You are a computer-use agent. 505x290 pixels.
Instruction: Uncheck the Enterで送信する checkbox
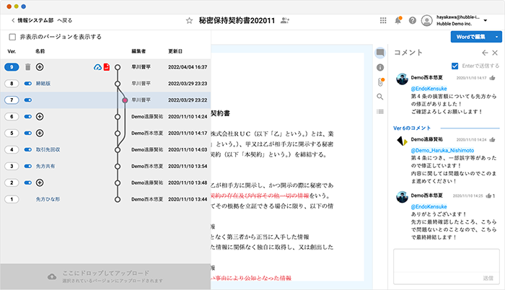[454, 65]
